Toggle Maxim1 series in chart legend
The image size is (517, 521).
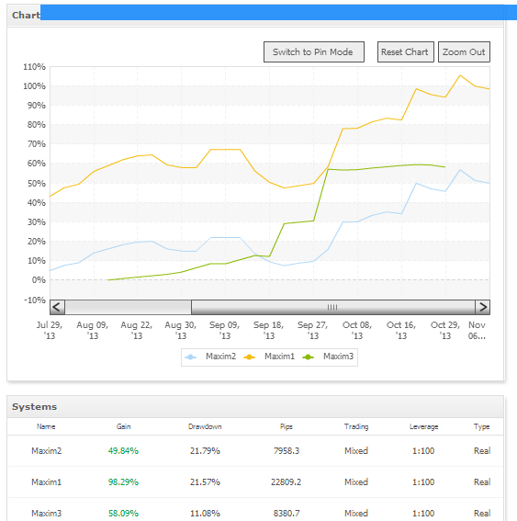pos(269,357)
